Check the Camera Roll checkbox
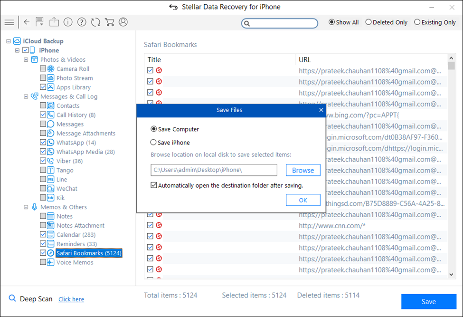This screenshot has width=463, height=317. (x=43, y=69)
